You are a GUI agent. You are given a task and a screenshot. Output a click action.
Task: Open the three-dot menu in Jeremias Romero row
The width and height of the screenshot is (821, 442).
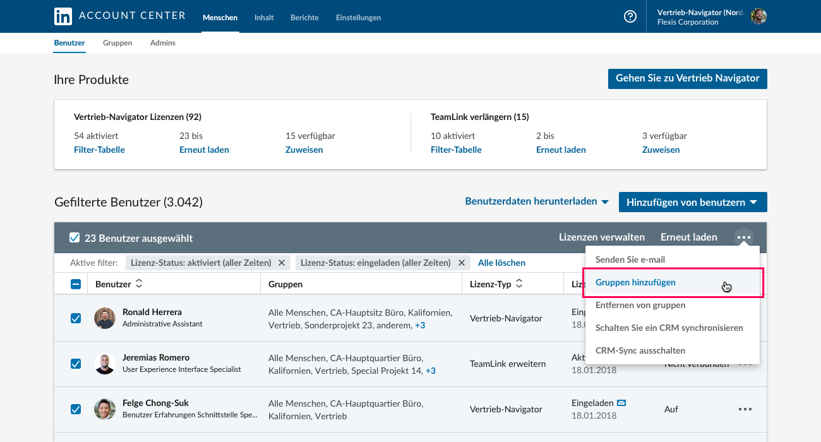tap(745, 364)
